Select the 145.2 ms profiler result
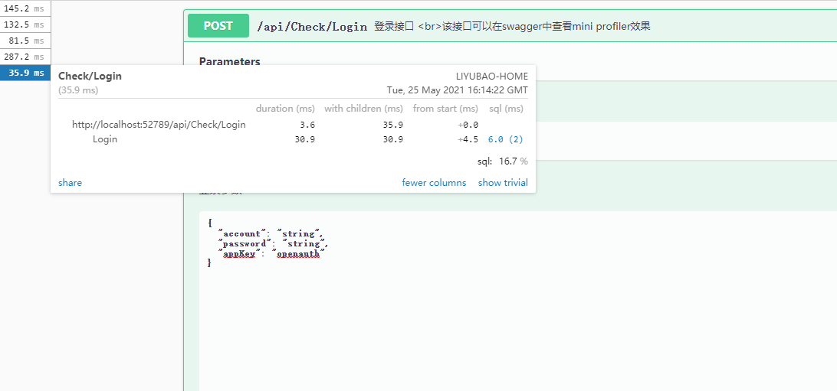The image size is (837, 391). 25,8
